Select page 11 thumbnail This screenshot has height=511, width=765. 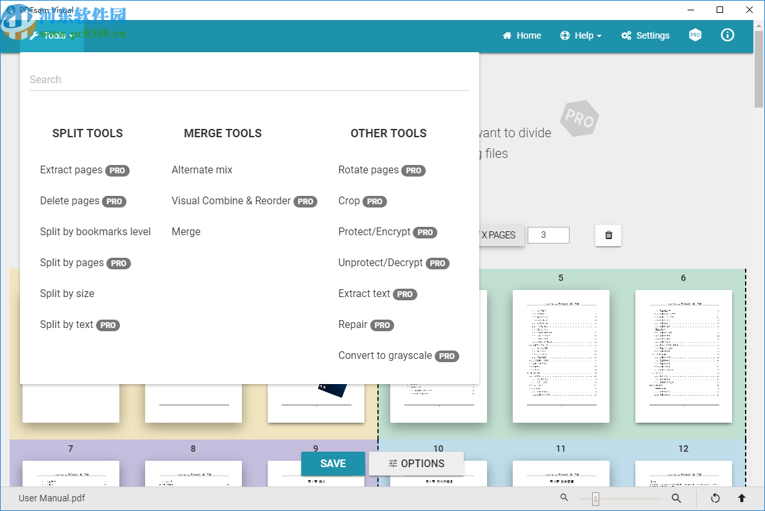561,474
